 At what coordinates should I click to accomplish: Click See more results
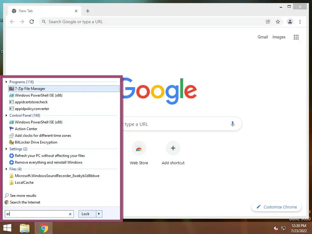click(20, 196)
